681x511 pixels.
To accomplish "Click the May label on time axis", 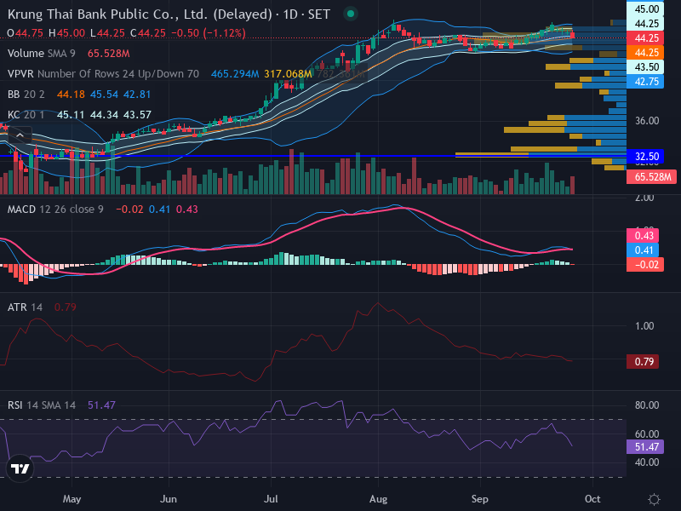I will point(72,499).
